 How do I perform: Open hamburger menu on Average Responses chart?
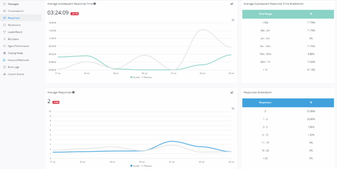[x=233, y=109]
